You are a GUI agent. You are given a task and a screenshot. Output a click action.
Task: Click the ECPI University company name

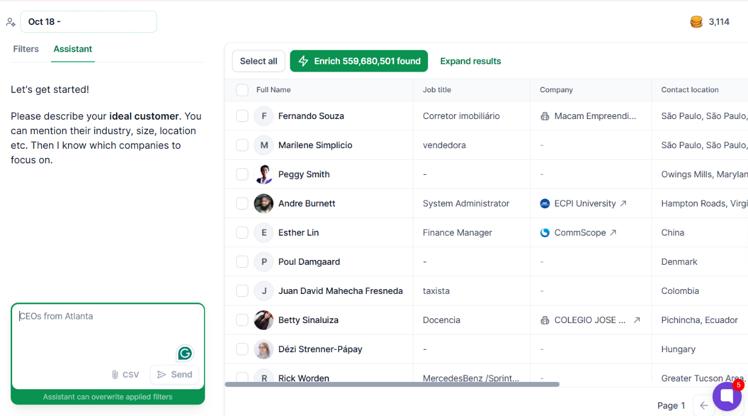click(x=585, y=203)
